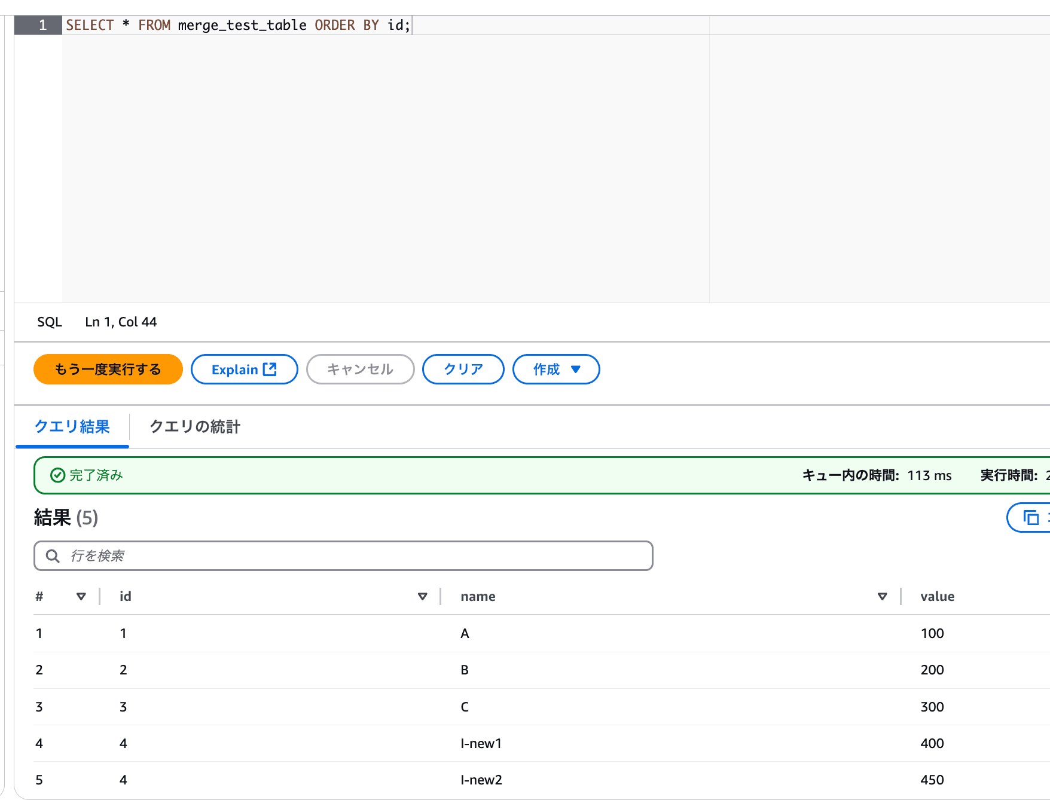The image size is (1050, 800).
Task: Select the cell with name I-new2
Action: pos(481,780)
